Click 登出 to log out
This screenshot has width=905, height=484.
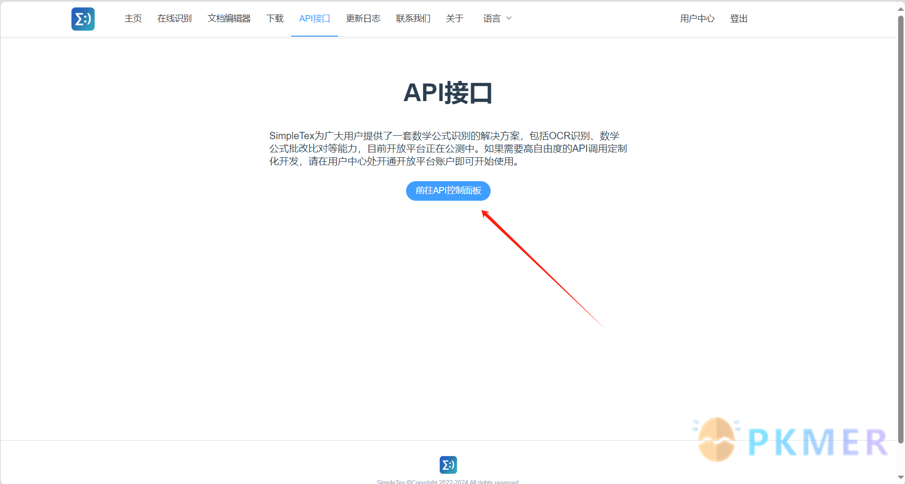point(739,19)
